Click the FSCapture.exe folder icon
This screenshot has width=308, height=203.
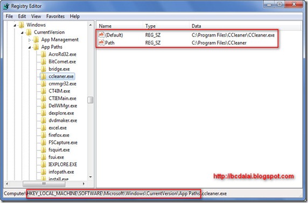(x=44, y=142)
